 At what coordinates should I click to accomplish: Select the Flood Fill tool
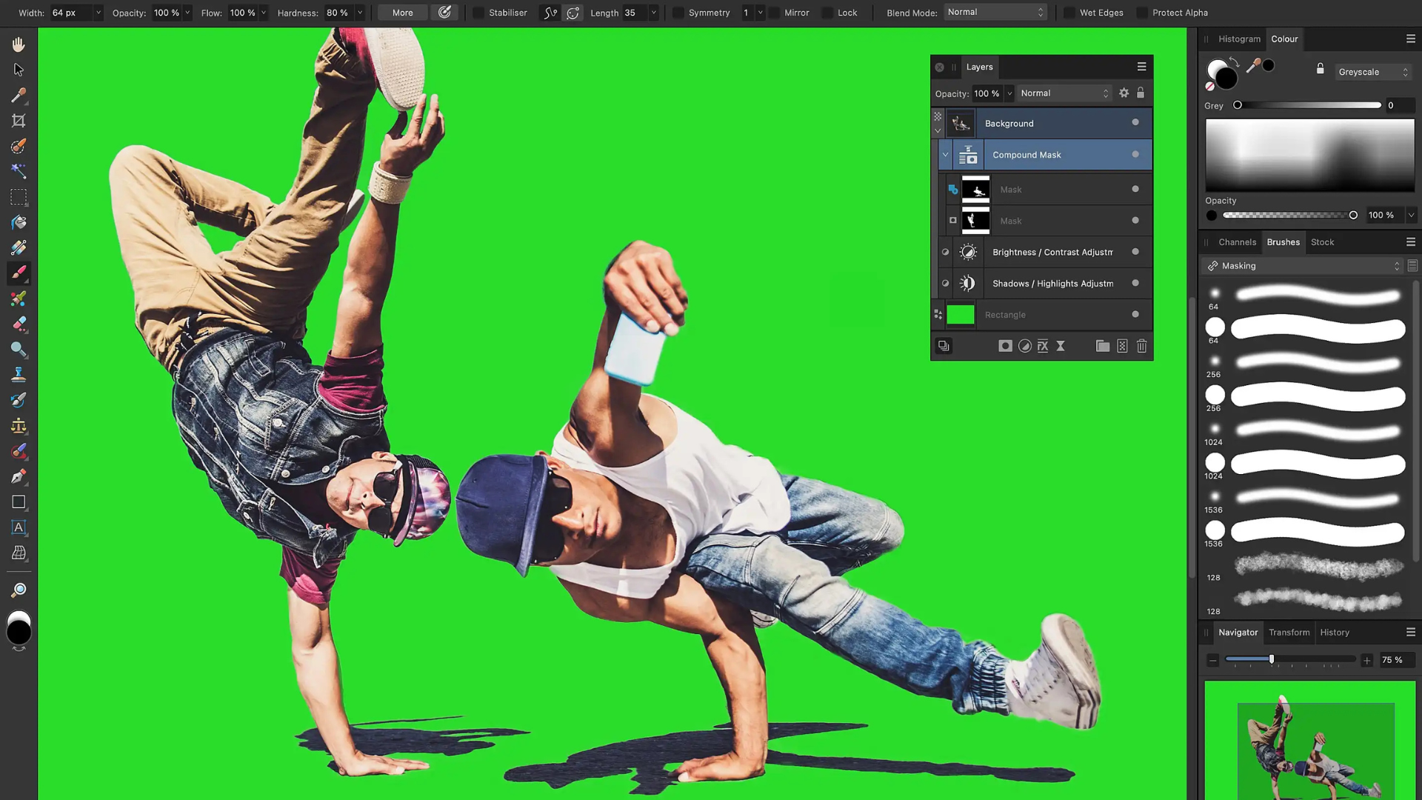(19, 221)
